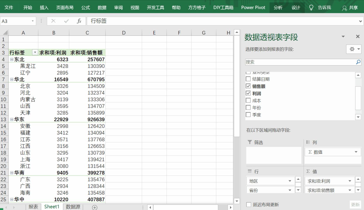Image resolution: width=364 pixels, height=210 pixels.
Task: Open the task pane options dropdown arrow
Action: (x=343, y=37)
